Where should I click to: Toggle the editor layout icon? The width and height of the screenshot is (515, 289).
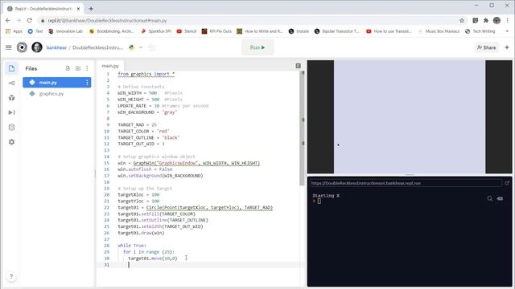coord(299,66)
